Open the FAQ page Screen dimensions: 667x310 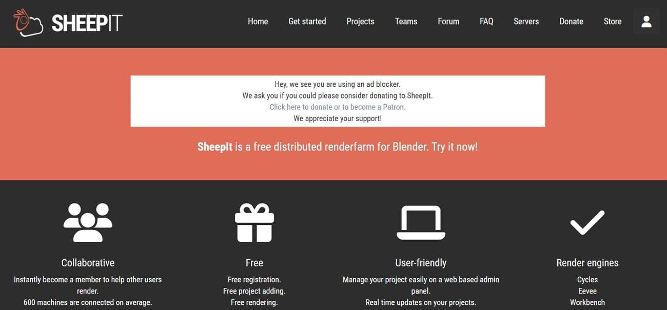pos(486,21)
